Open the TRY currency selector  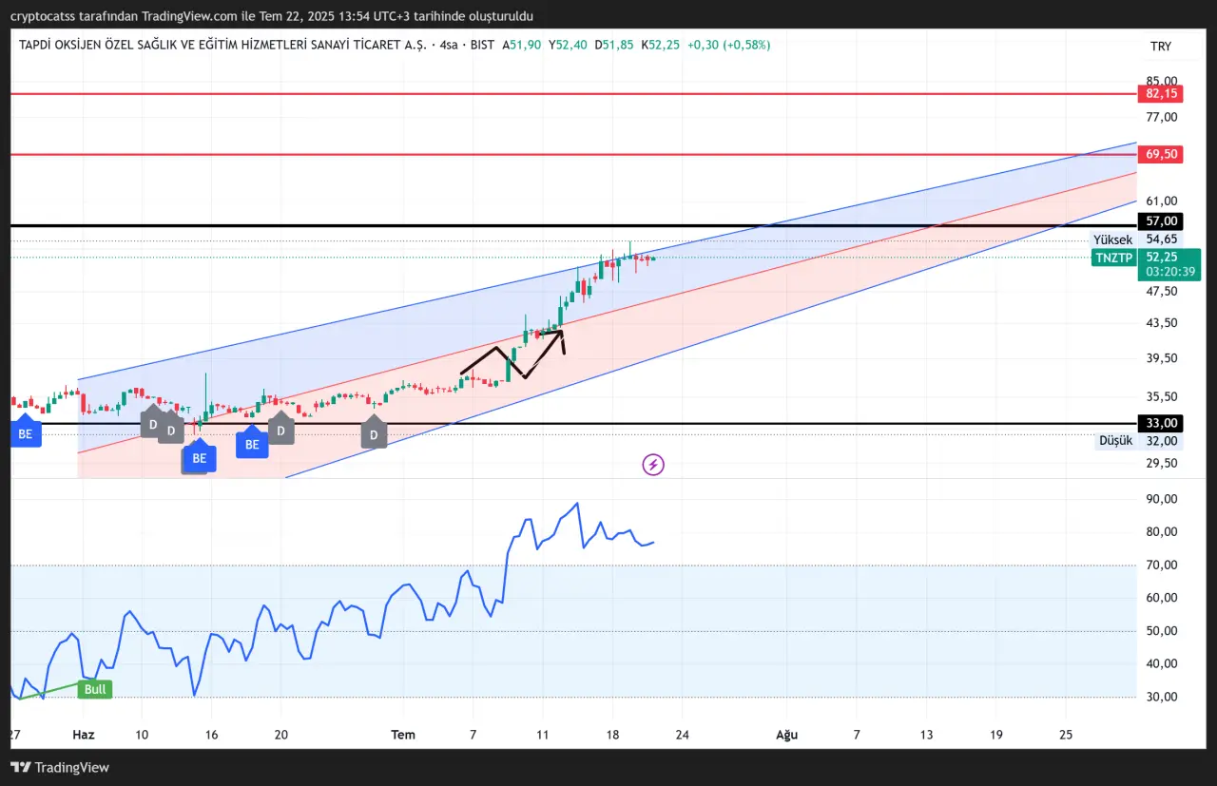pos(1160,46)
